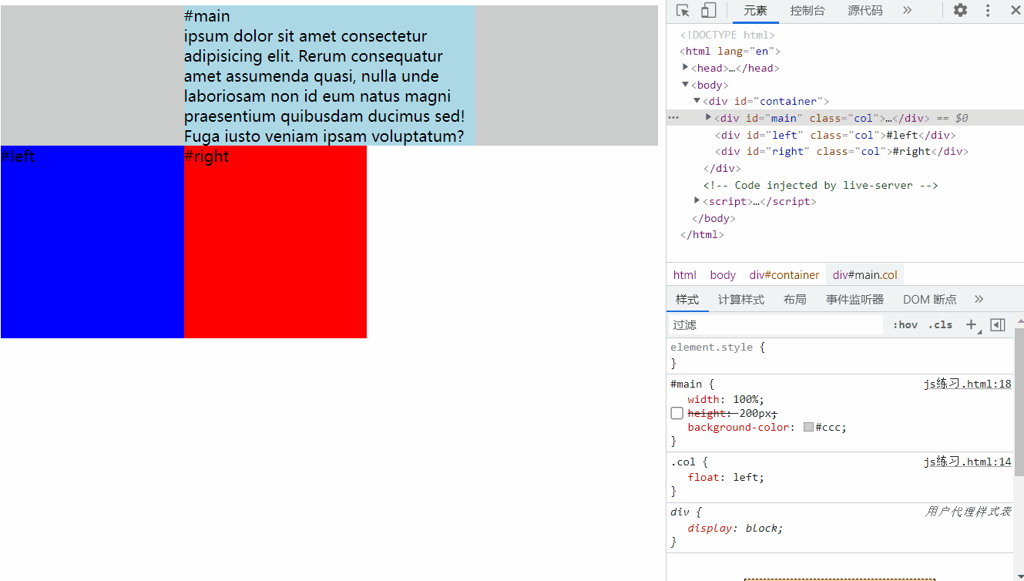The image size is (1024, 581).
Task: Collapse the div#container node
Action: pos(697,101)
